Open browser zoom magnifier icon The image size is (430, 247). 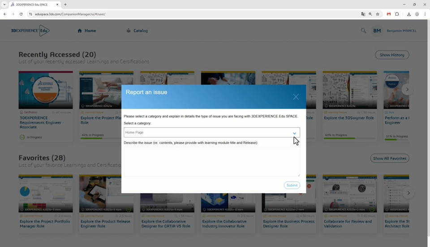pos(370,14)
